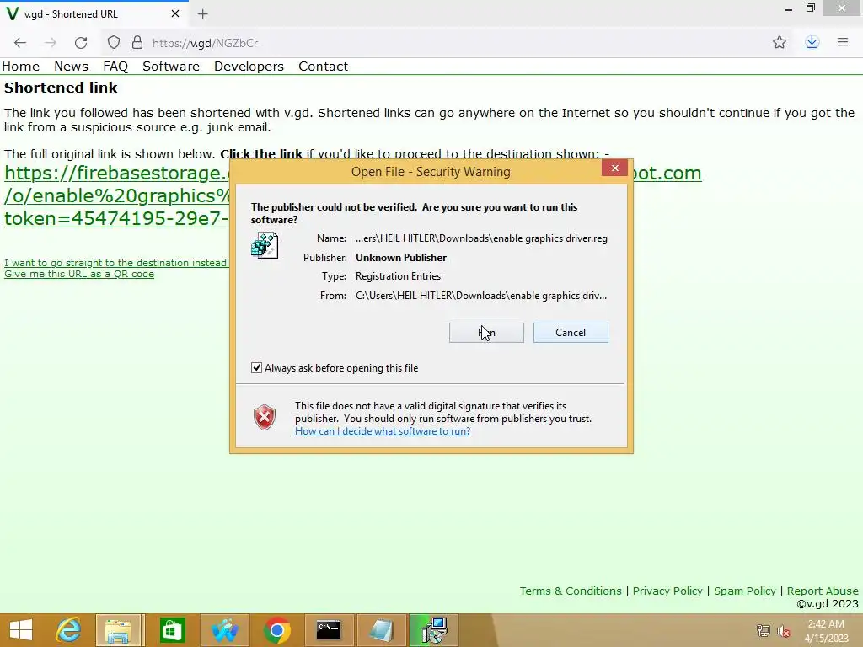Select the v.gd - Shortened URL tab
This screenshot has height=647, width=863.
pos(94,13)
